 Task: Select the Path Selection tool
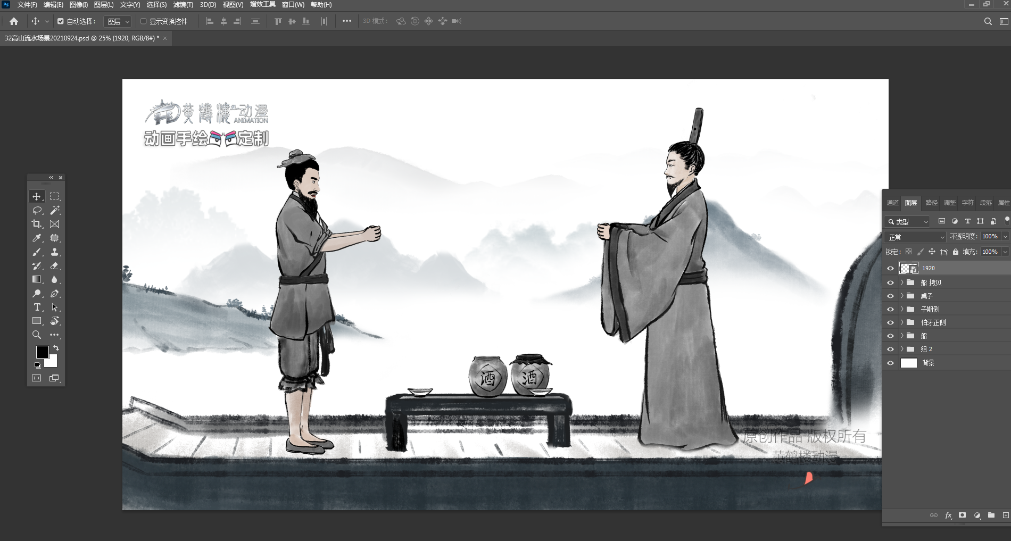(54, 307)
